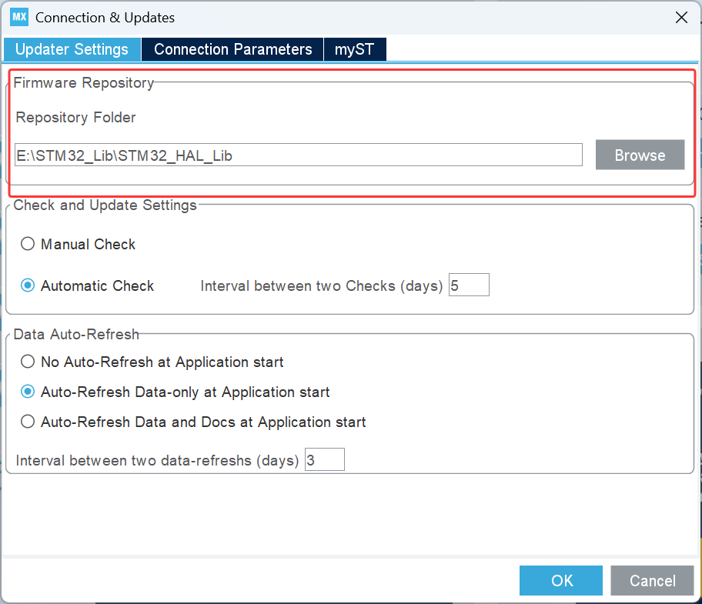Click the interval between two Checks field

[469, 285]
